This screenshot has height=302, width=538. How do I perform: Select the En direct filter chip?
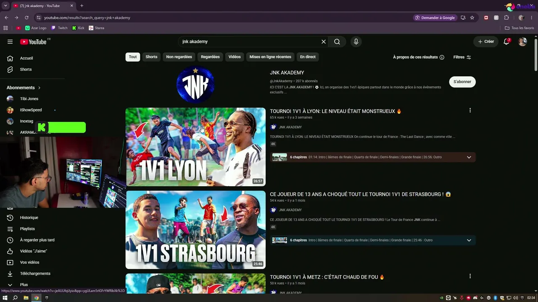point(308,57)
